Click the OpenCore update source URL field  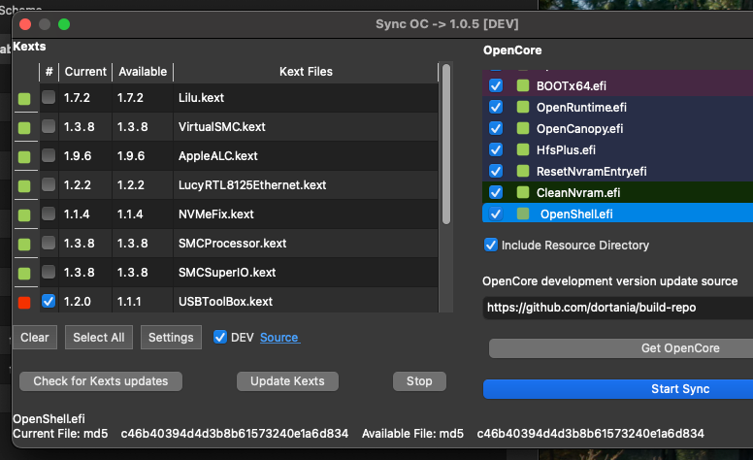[x=617, y=308]
